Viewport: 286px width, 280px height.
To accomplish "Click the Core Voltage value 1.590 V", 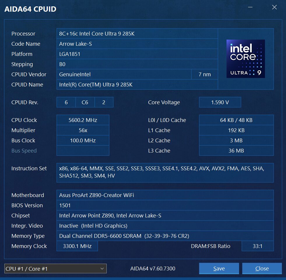I will (x=220, y=102).
